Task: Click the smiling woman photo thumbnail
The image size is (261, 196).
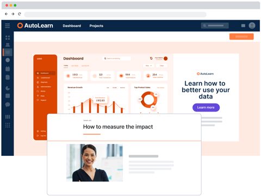Action: click(x=95, y=162)
